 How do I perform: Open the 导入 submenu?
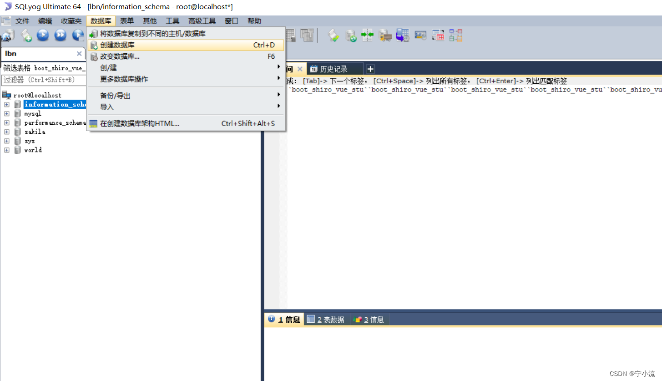[x=186, y=107]
